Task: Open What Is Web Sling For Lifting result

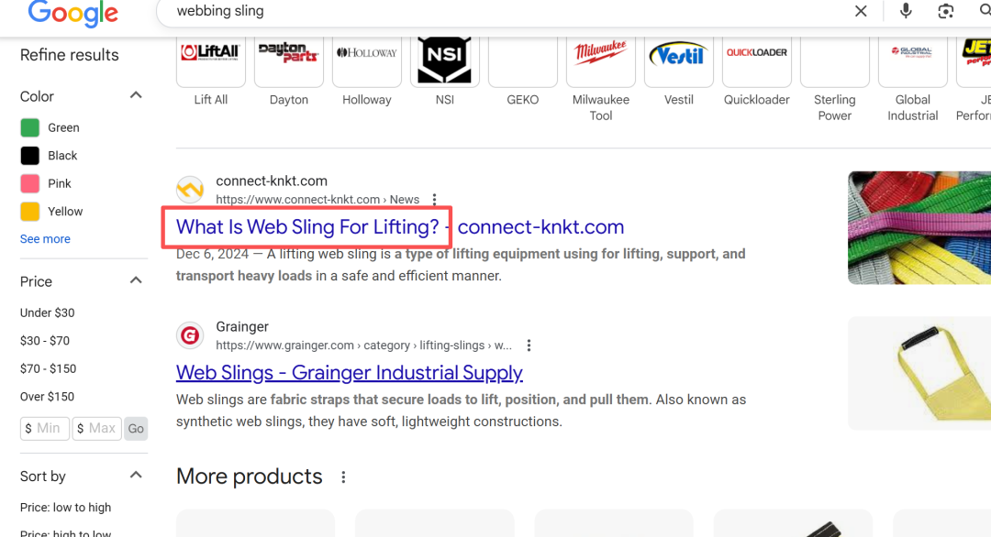Action: click(x=400, y=226)
